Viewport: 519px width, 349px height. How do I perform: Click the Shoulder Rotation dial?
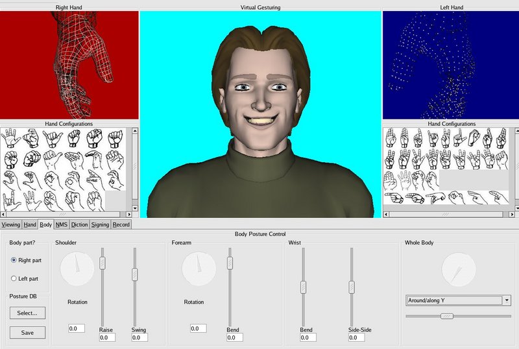click(77, 269)
